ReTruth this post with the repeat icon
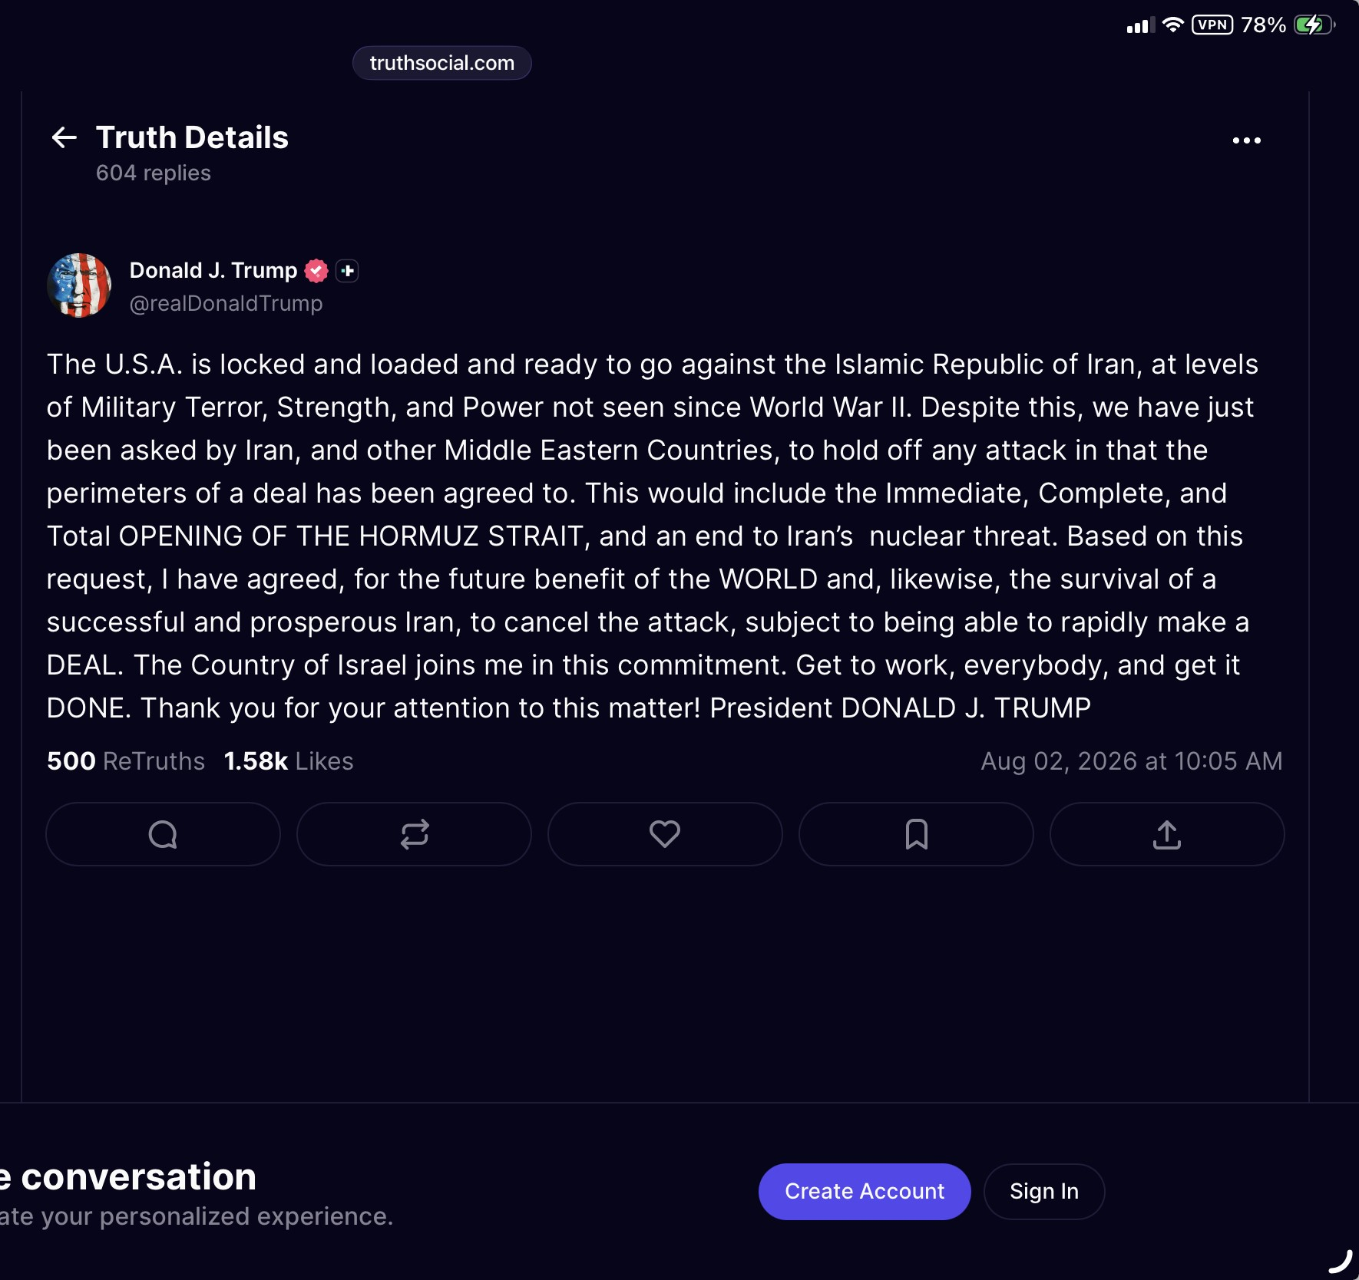Screen dimensions: 1359x1280 click(x=414, y=834)
